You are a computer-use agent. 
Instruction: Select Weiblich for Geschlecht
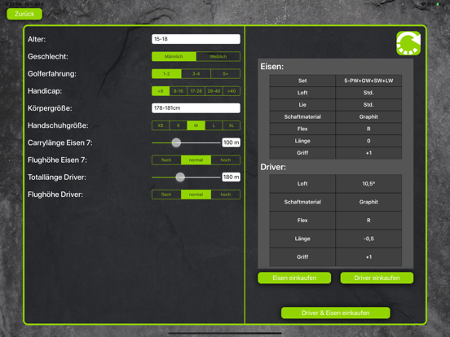[x=218, y=56]
